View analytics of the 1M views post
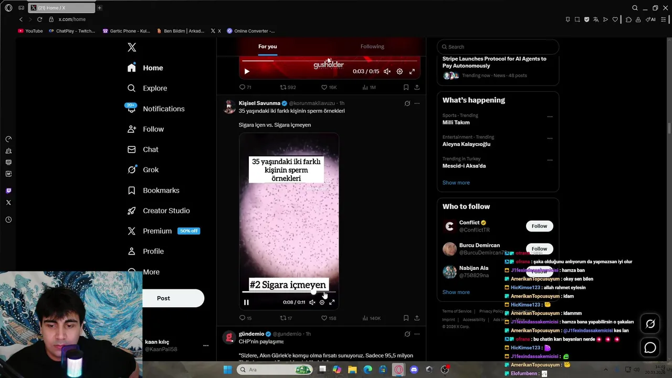The width and height of the screenshot is (672, 378). [x=369, y=87]
